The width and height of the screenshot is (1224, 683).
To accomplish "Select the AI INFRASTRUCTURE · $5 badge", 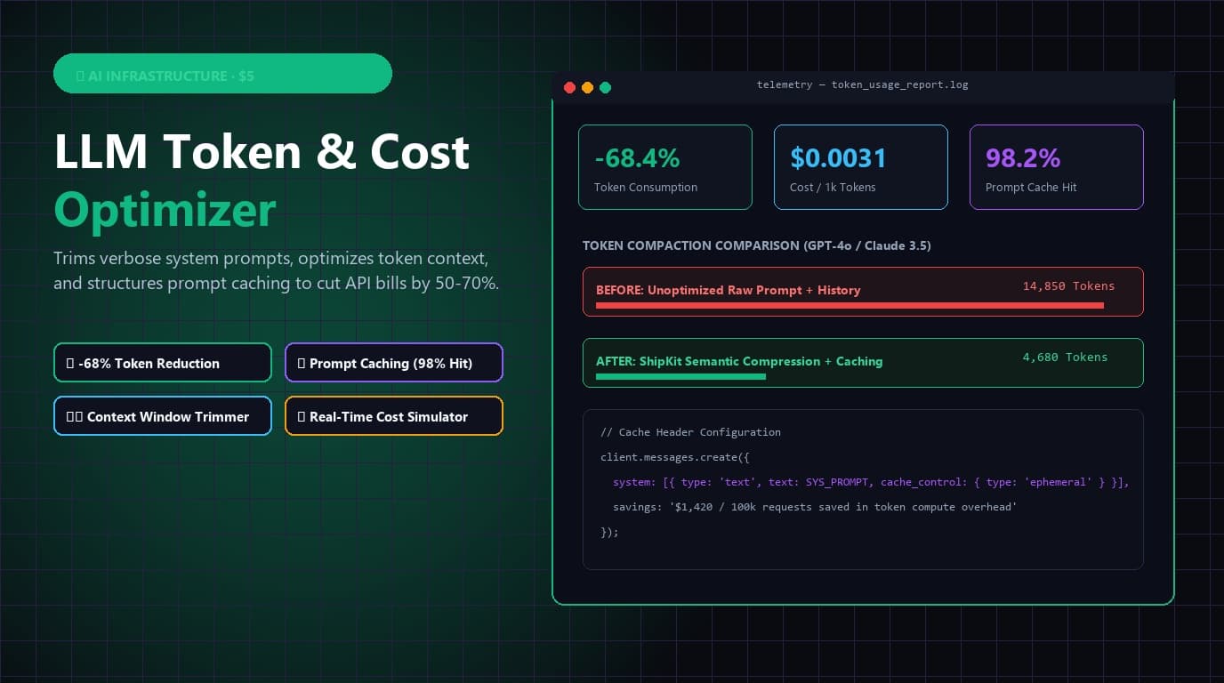I will [222, 74].
